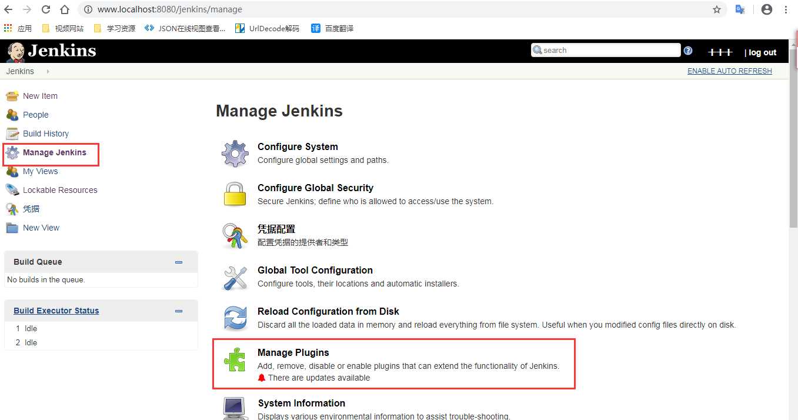
Task: Click 'There are updates available' notice
Action: [x=319, y=378]
